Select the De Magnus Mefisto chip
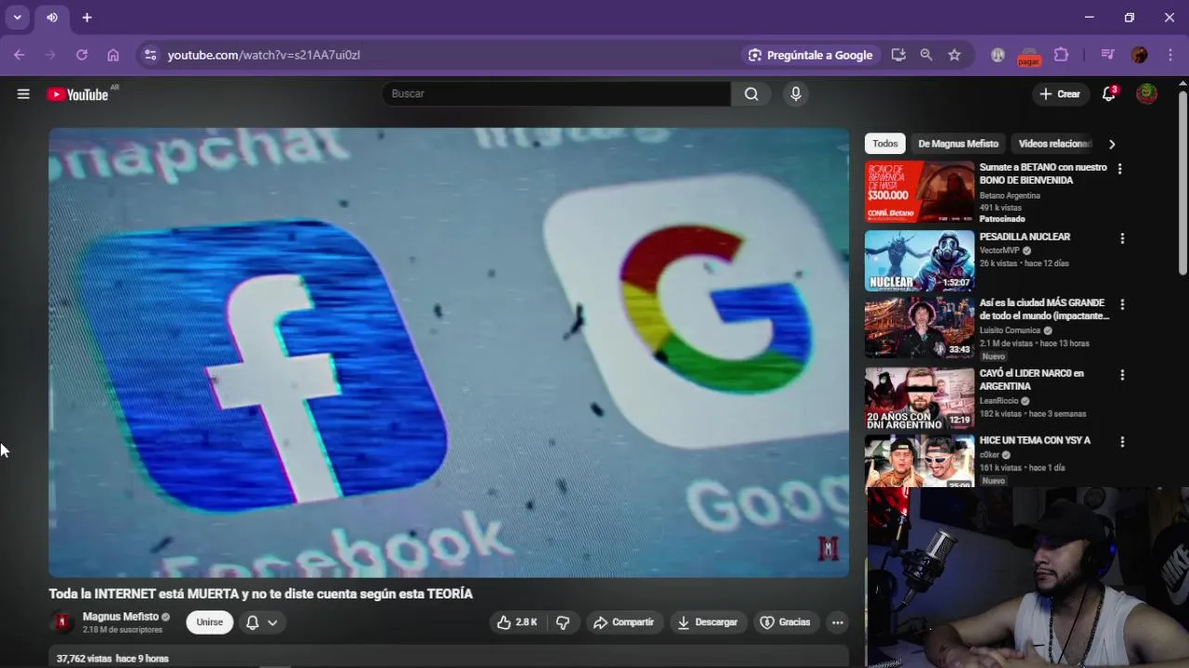The image size is (1189, 668). [958, 144]
